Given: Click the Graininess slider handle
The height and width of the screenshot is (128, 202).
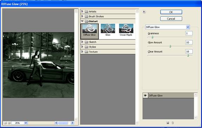Looking at the screenshot, I should 152,37.
